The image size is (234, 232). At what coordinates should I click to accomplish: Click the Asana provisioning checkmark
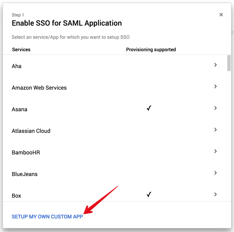149,108
